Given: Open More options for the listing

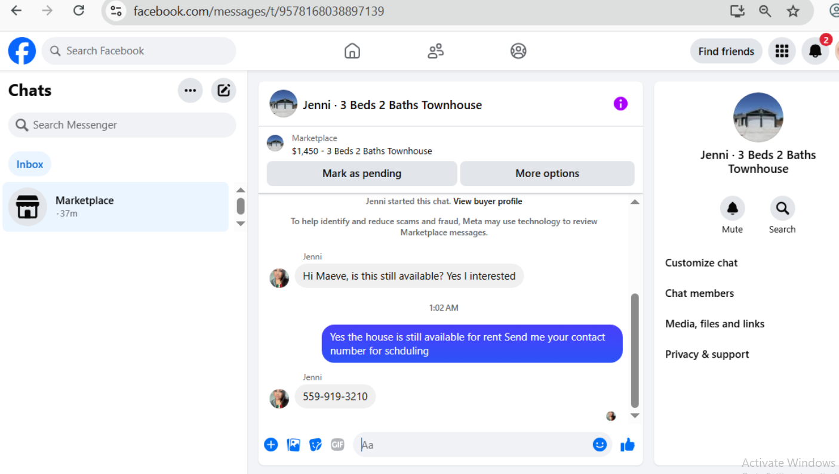Looking at the screenshot, I should tap(547, 174).
